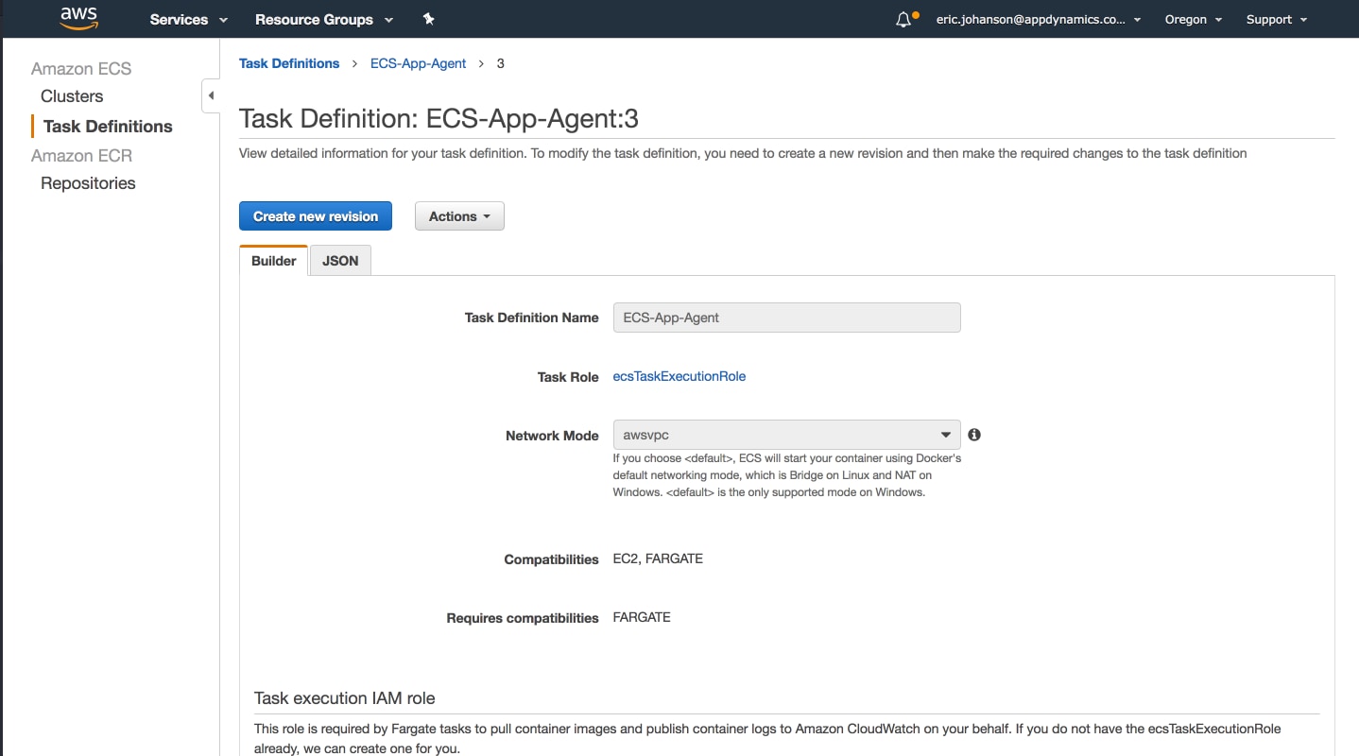Image resolution: width=1359 pixels, height=756 pixels.
Task: Click the Requires compatibilities FARGATE value
Action: pyautogui.click(x=642, y=617)
